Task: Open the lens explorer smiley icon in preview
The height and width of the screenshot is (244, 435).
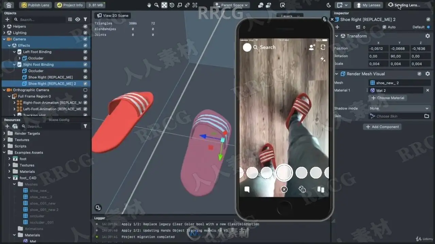Action: [x=302, y=189]
